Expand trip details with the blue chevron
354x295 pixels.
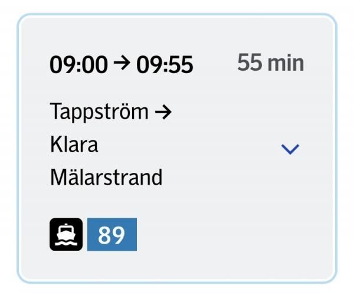coord(290,149)
